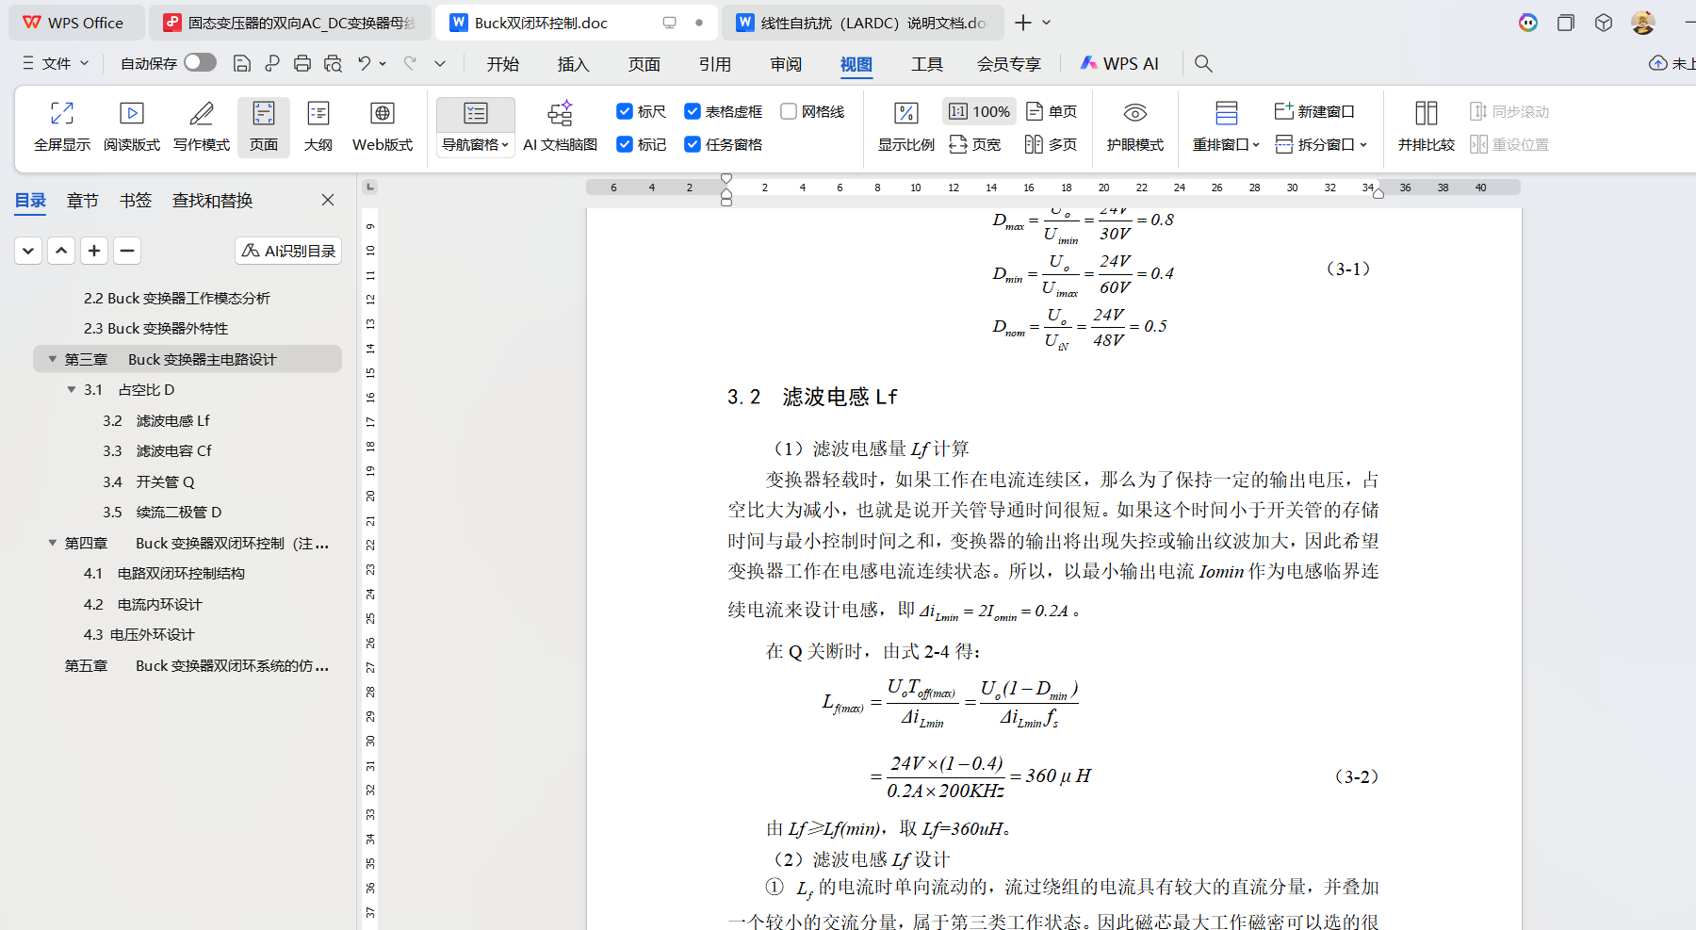Enable Writing mode
Screen dimensions: 1696x930
[x=202, y=125]
